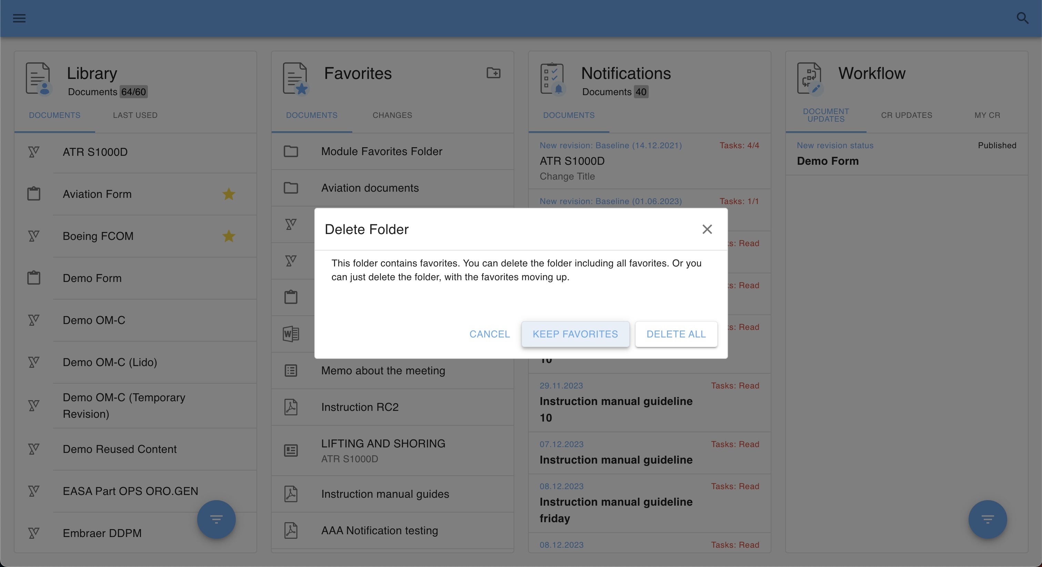The image size is (1042, 567).
Task: Click the PDF icon beside Instruction RC2
Action: [x=291, y=407]
